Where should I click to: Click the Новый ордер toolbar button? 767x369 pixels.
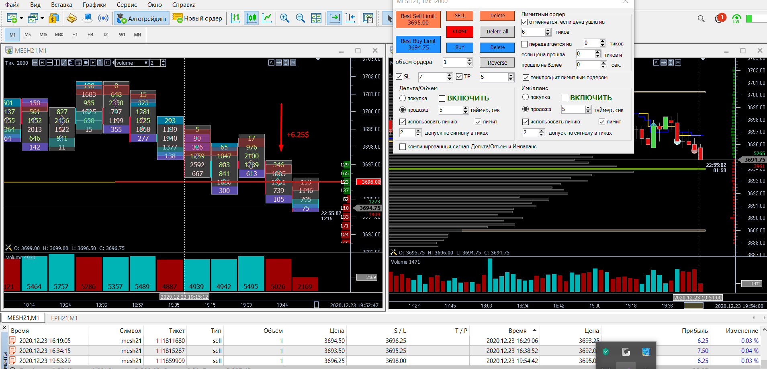click(197, 18)
